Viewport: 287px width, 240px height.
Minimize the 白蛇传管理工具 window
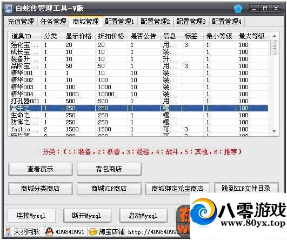[254, 9]
